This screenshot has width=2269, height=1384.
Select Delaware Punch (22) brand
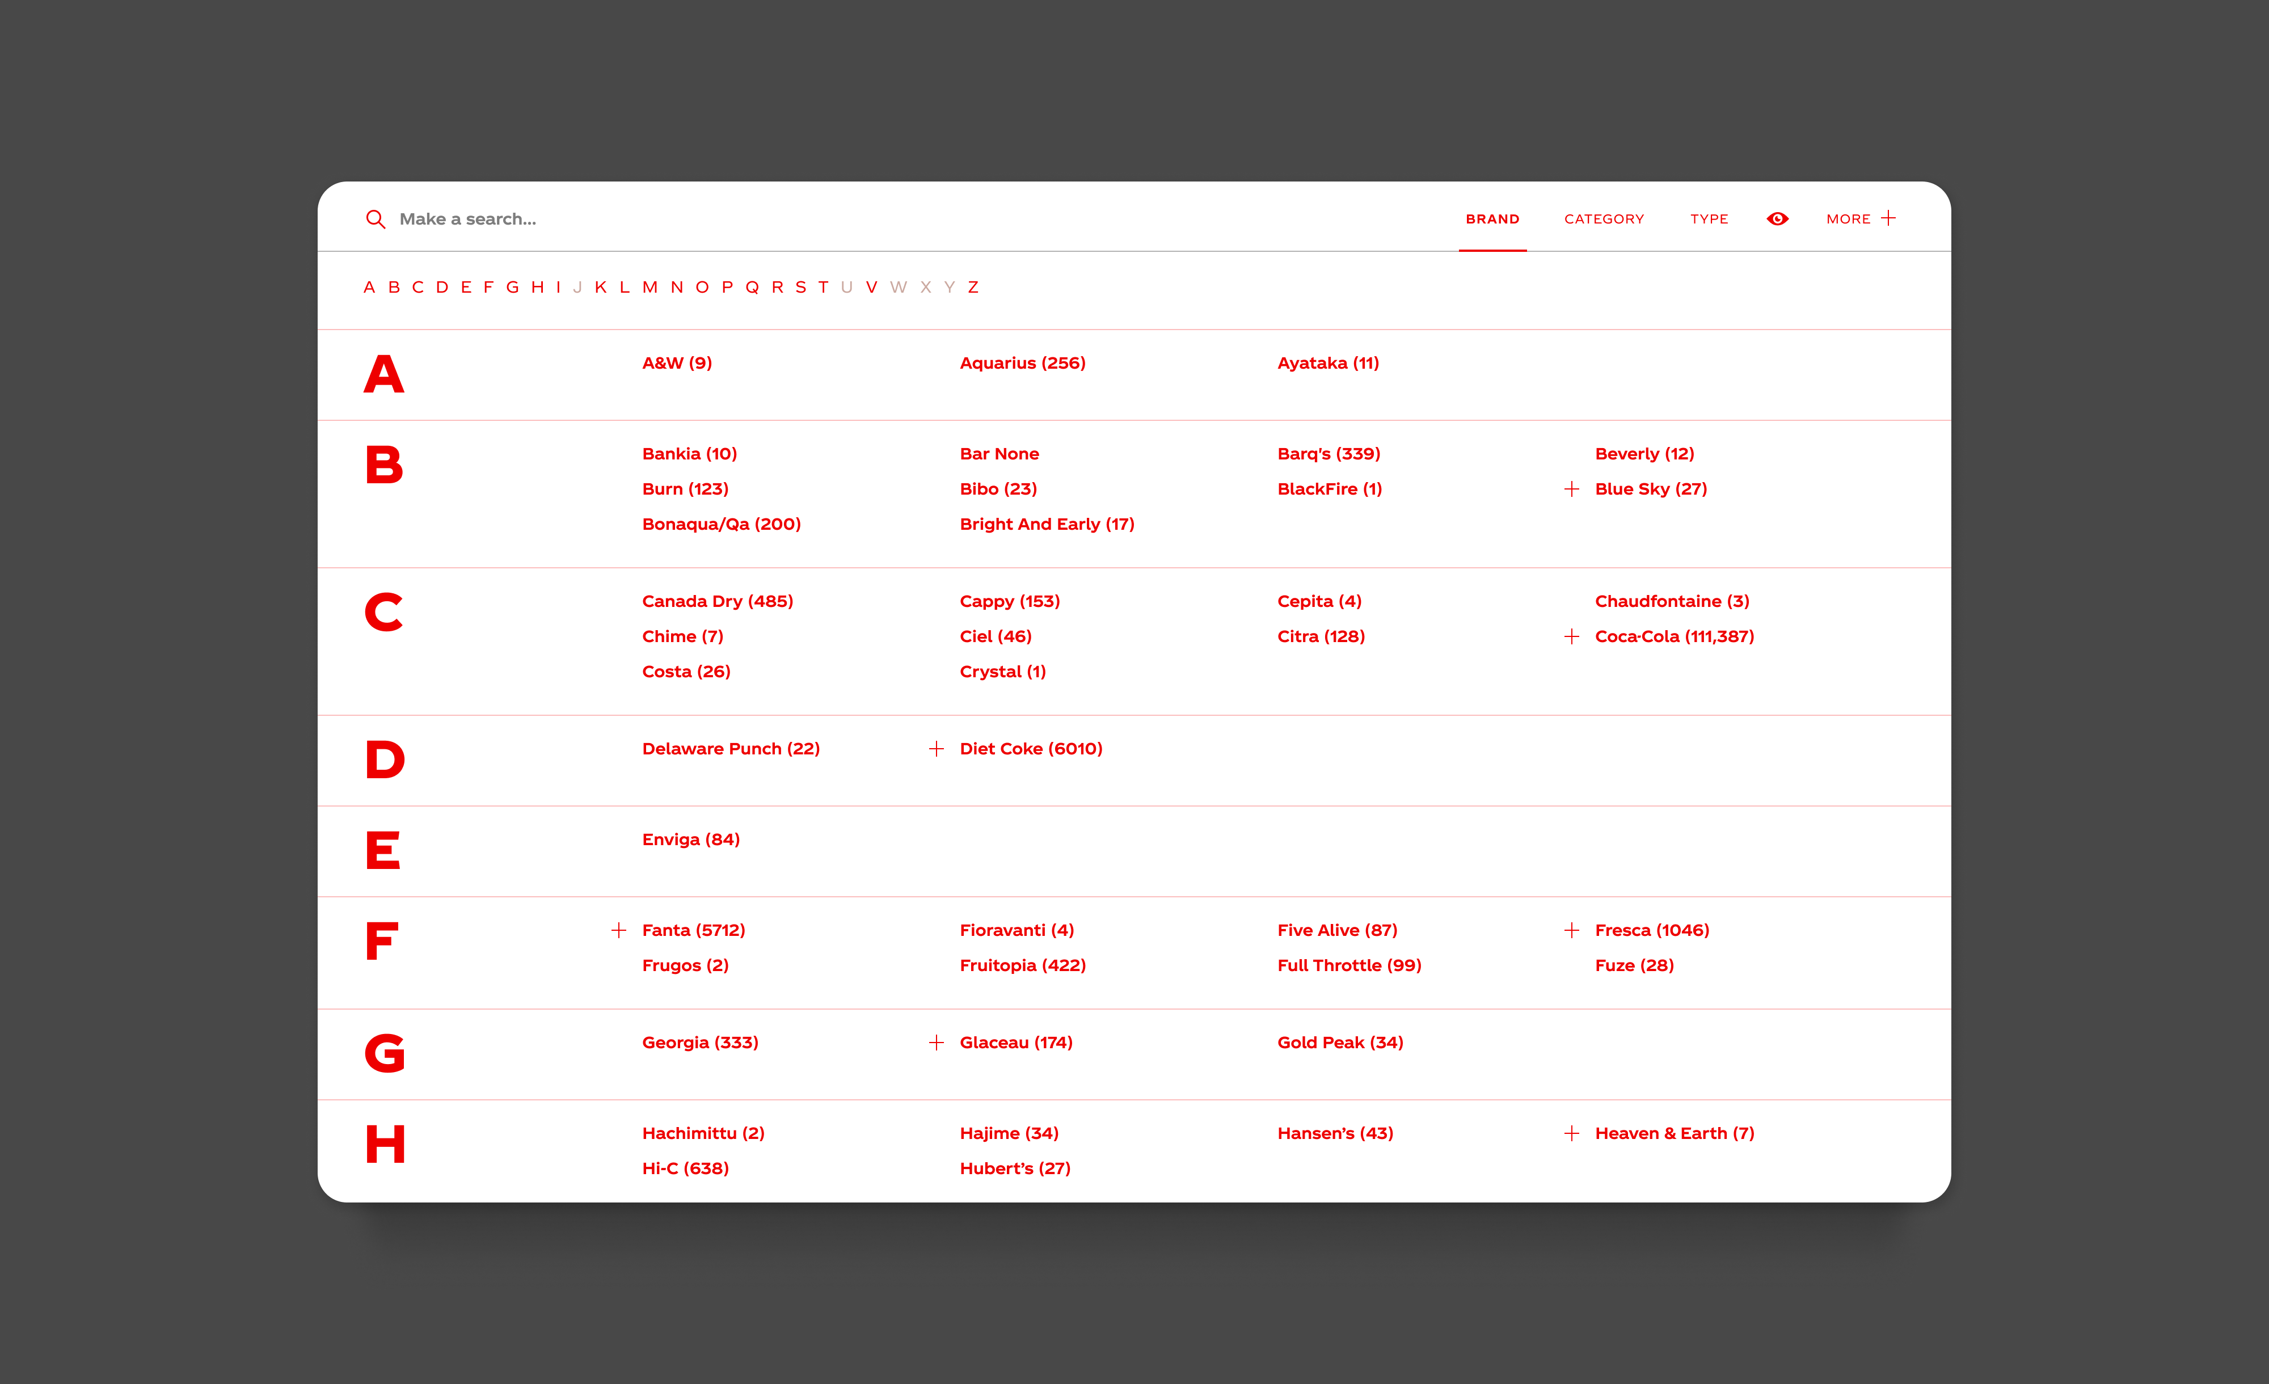click(730, 749)
